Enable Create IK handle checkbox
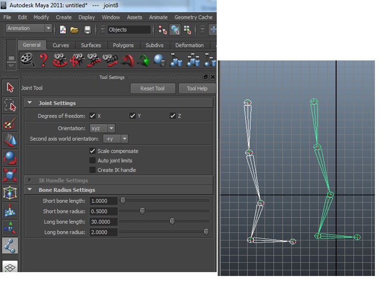Image resolution: width=387 pixels, height=290 pixels. [x=92, y=170]
